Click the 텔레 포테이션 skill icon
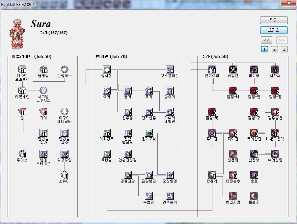The width and height of the screenshot is (297, 224). (43, 154)
